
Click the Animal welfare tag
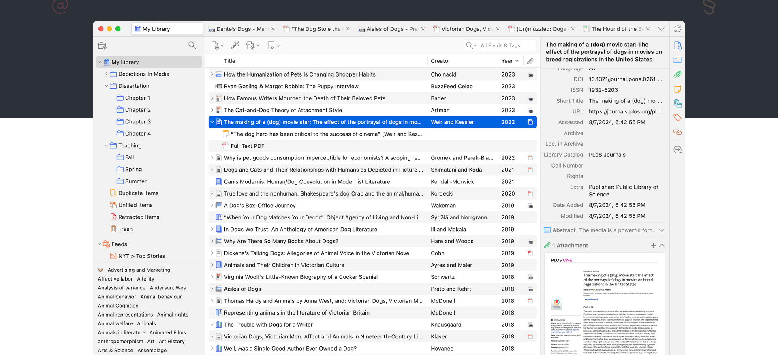[115, 323]
